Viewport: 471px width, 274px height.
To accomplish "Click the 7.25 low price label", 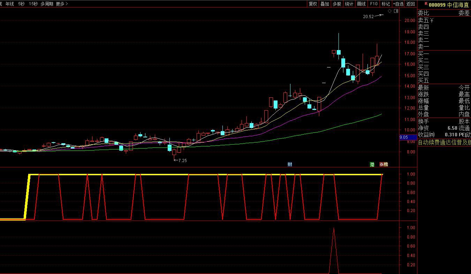I will [x=183, y=160].
